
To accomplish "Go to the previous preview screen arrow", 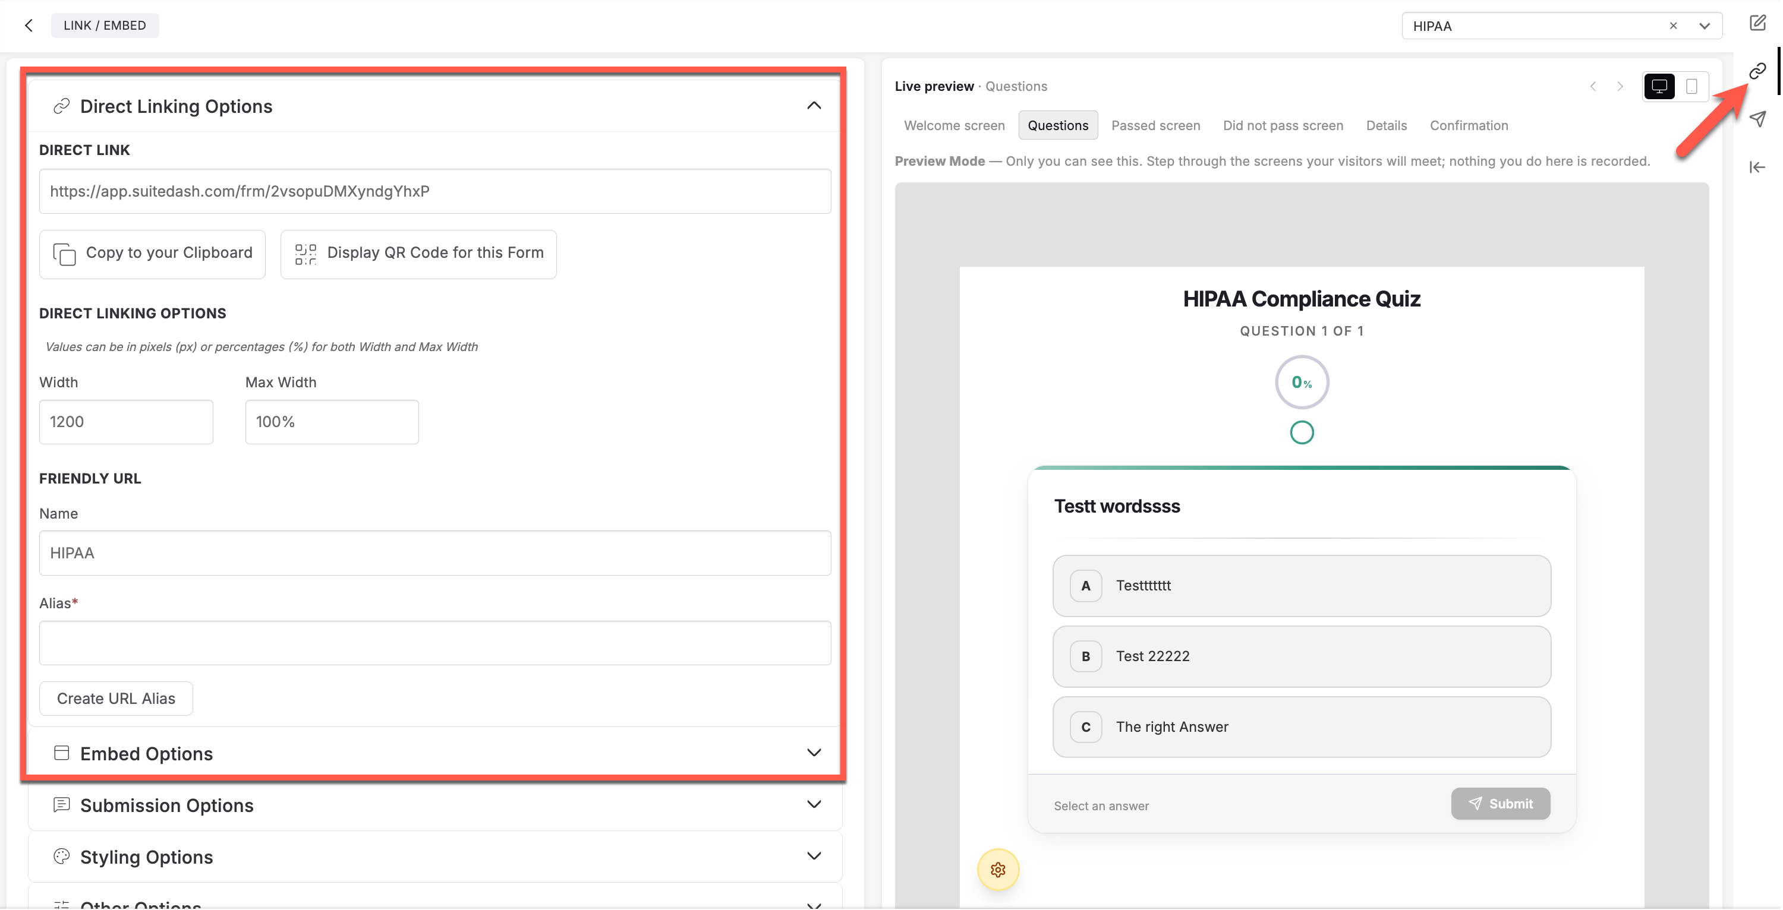I will coord(1593,87).
